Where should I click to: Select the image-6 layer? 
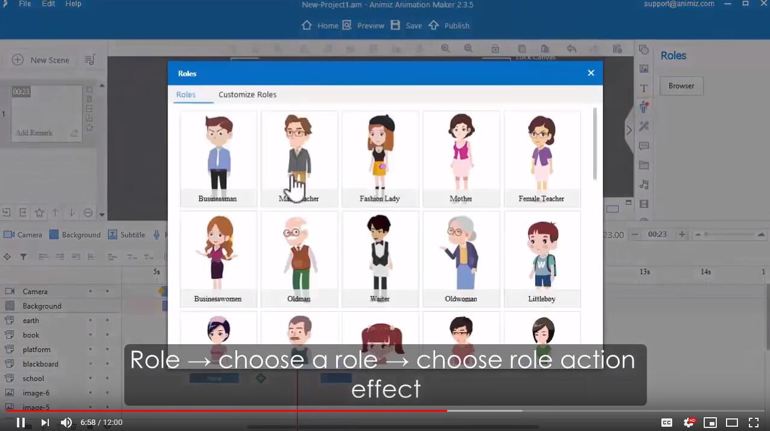pyautogui.click(x=60, y=393)
